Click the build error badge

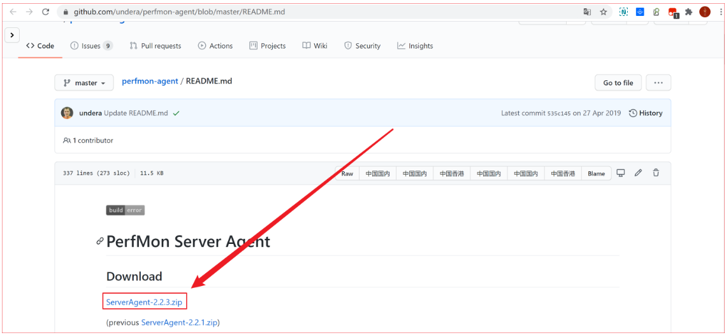(126, 211)
